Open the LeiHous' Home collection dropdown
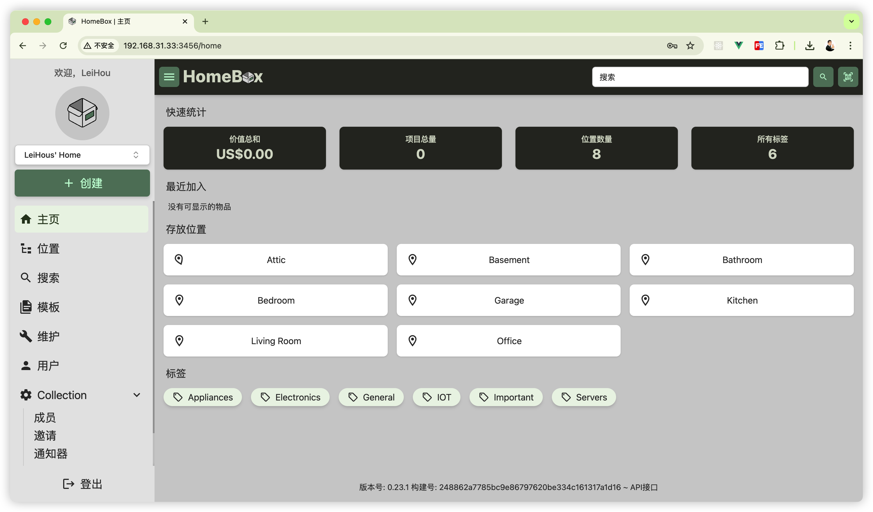 point(82,155)
